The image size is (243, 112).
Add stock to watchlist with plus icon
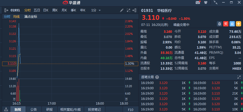238,24
